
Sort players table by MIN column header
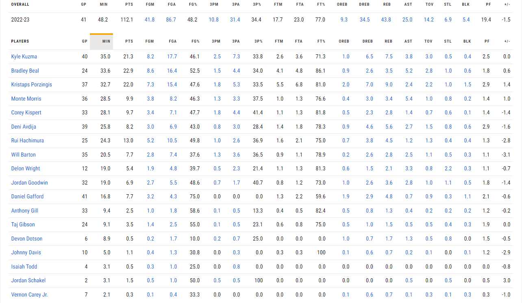[x=106, y=41]
